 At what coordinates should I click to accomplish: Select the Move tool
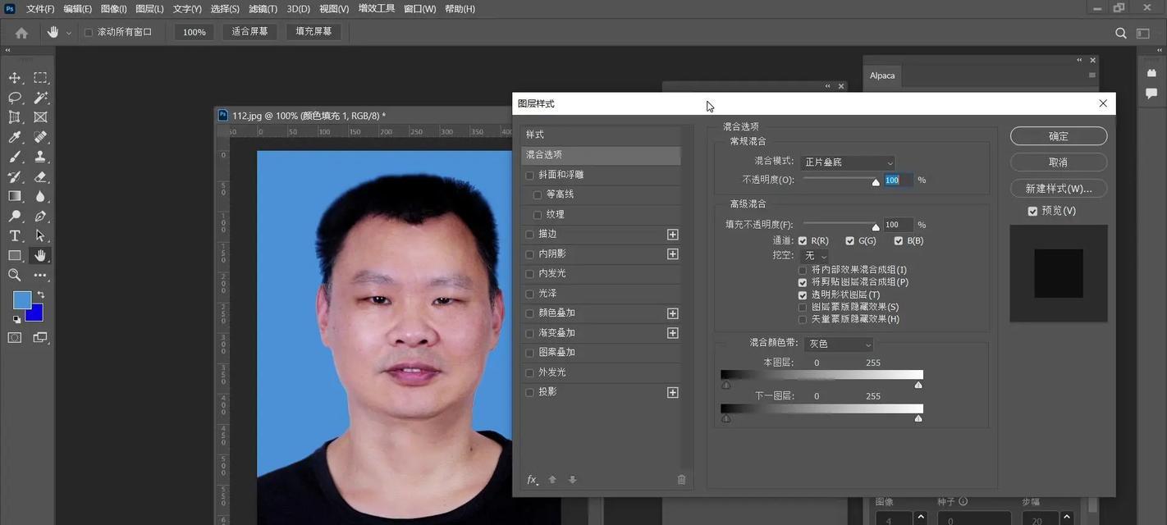(15, 78)
